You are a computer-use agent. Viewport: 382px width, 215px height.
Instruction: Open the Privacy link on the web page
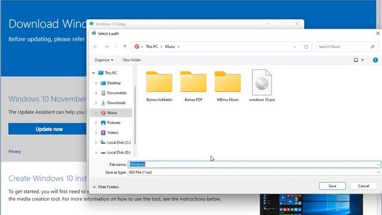click(14, 151)
